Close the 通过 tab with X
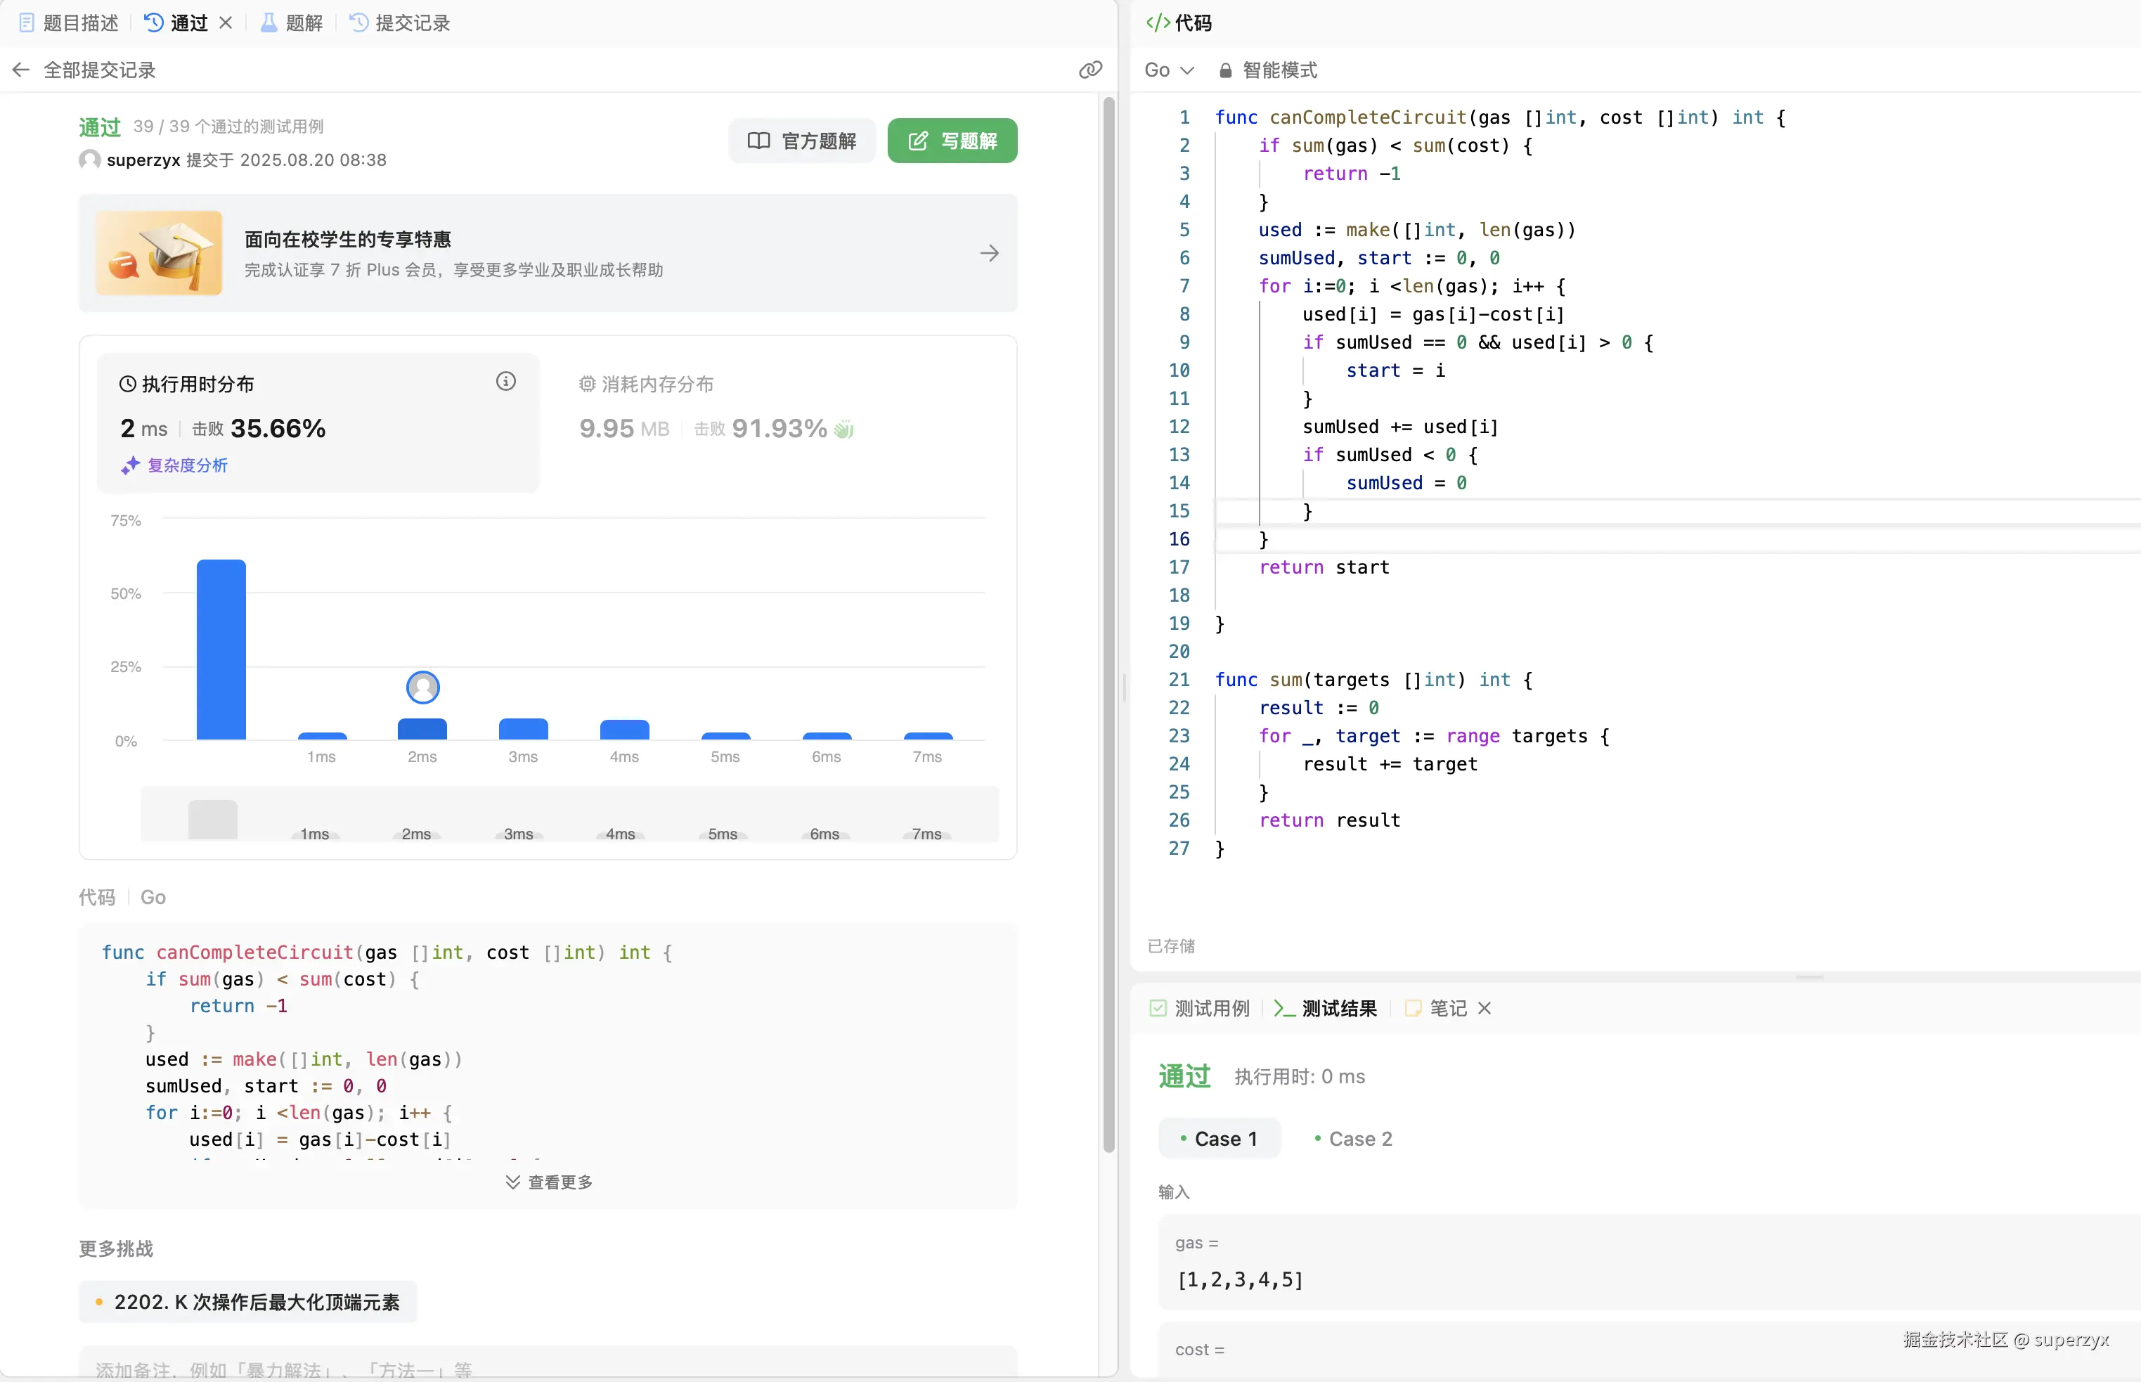This screenshot has width=2141, height=1382. coord(226,23)
